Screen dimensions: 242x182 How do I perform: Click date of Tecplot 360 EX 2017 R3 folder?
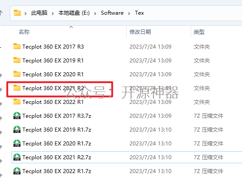(x=150, y=46)
